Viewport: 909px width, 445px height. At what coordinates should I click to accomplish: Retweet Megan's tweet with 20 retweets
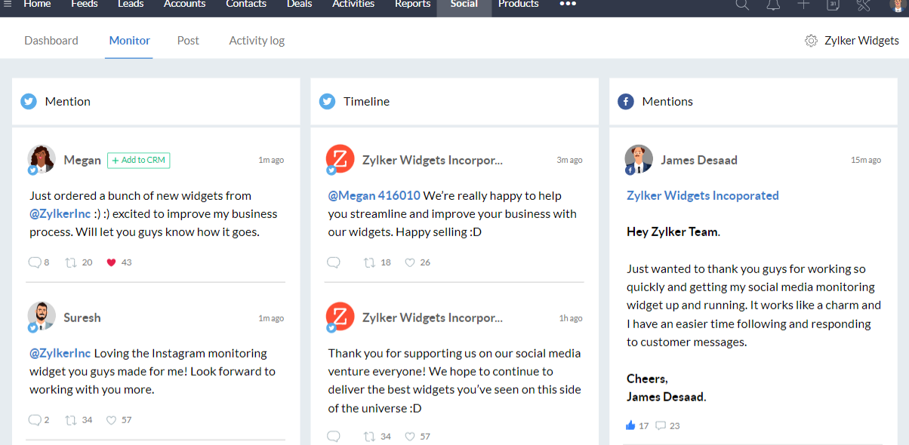point(71,262)
